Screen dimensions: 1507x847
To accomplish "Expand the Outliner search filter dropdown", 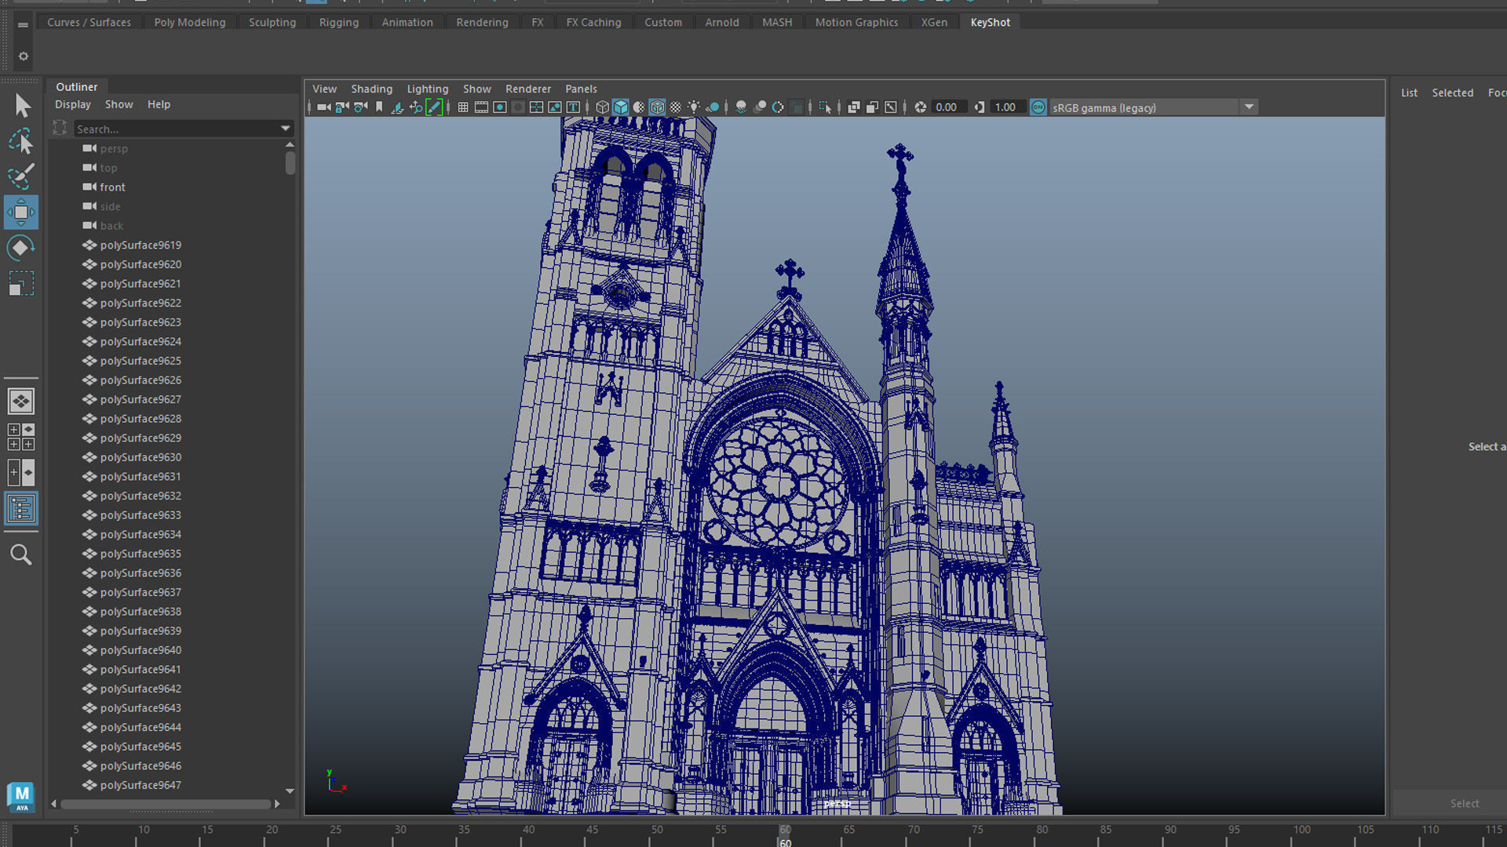I will coord(285,129).
